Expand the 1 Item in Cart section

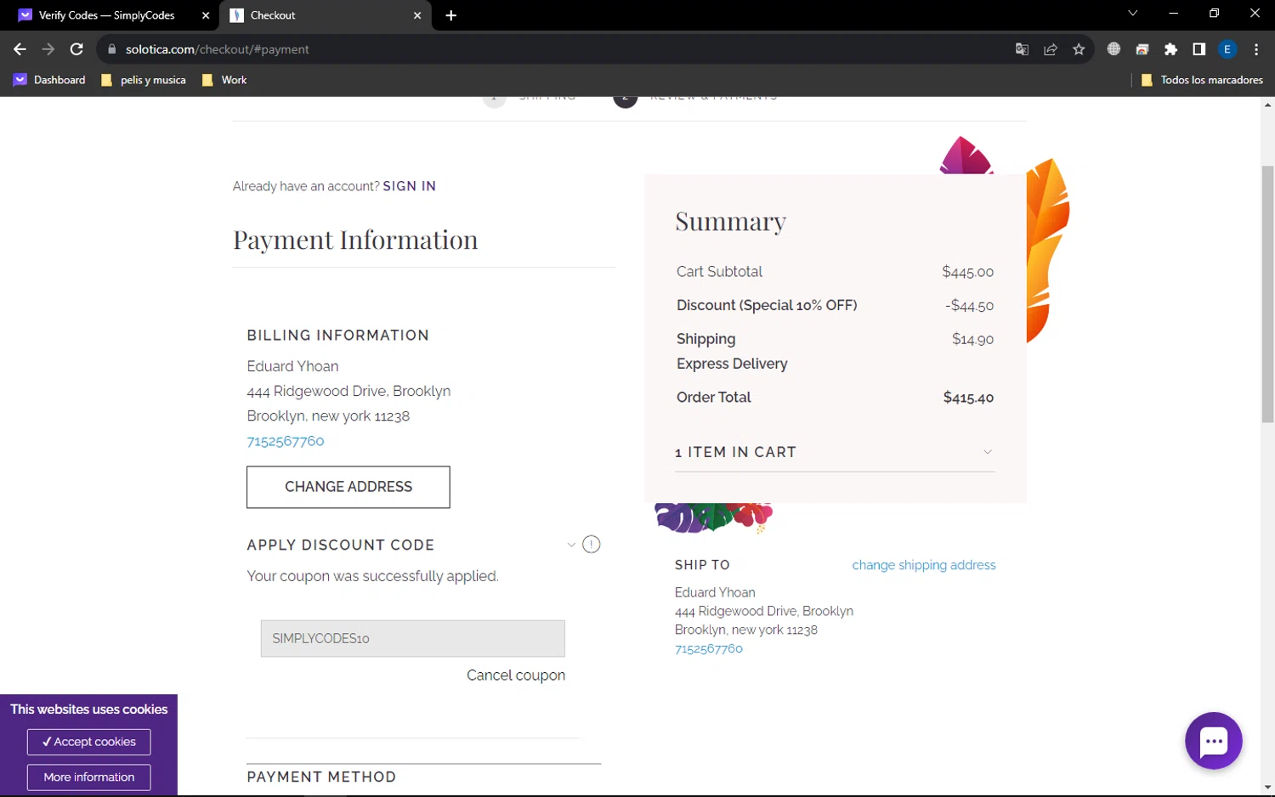coord(835,452)
